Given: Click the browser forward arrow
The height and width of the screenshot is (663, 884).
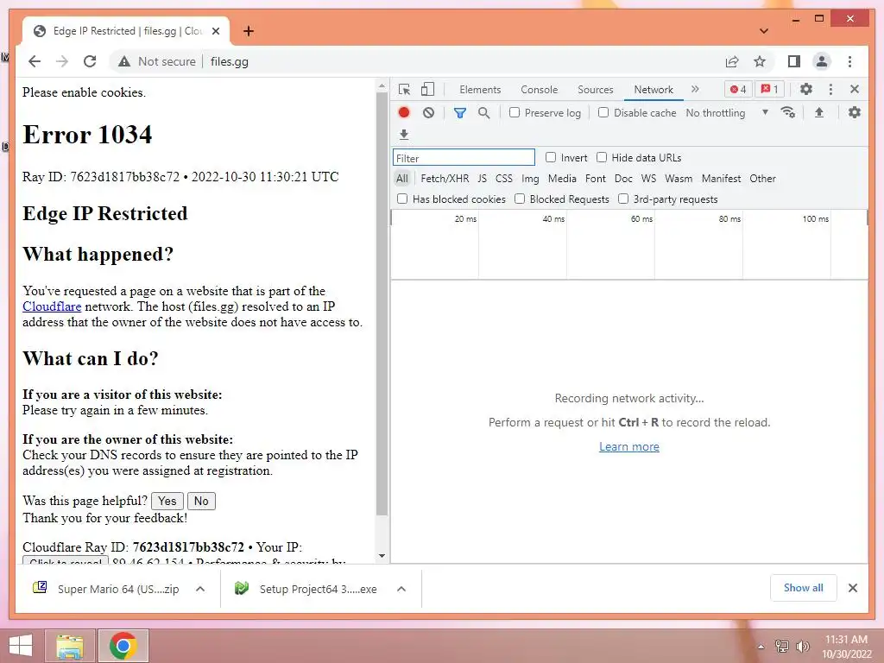Looking at the screenshot, I should [x=62, y=61].
